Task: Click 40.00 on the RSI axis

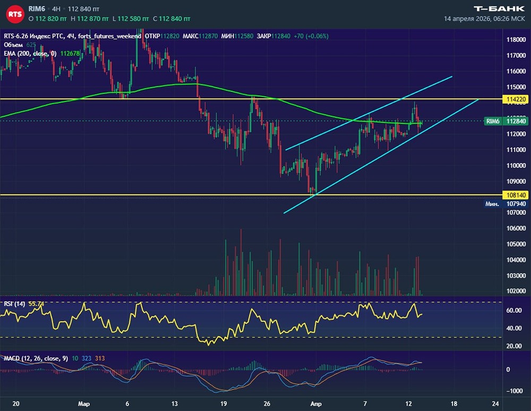Action: pyautogui.click(x=513, y=328)
